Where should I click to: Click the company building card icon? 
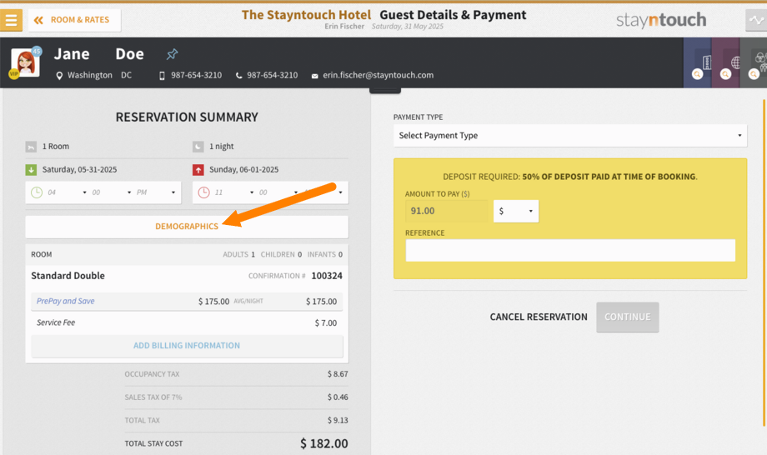706,62
